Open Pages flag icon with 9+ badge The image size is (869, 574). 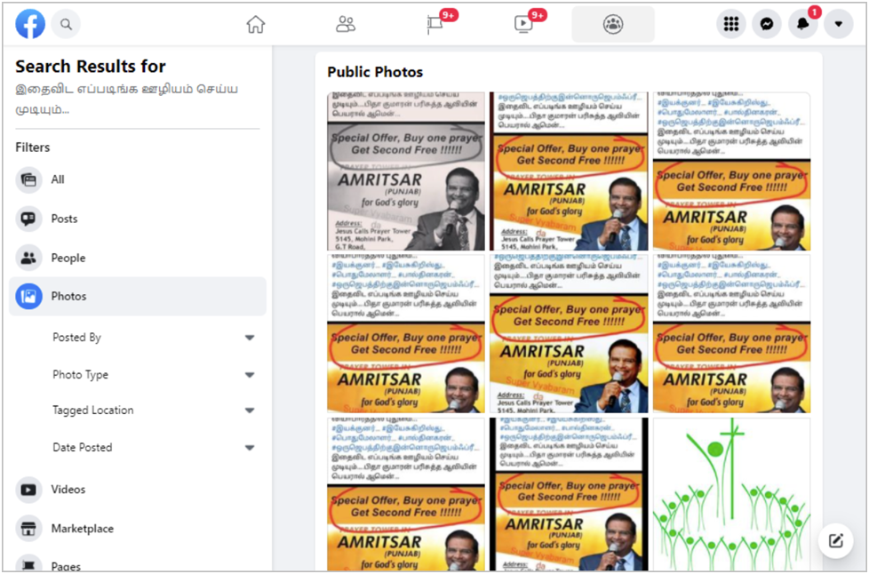pos(435,24)
